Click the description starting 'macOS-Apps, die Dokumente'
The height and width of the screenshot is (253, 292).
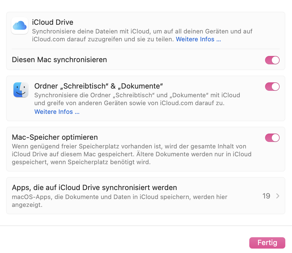pyautogui.click(x=120, y=201)
